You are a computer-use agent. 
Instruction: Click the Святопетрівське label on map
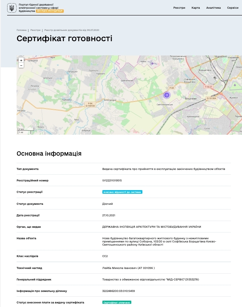(x=164, y=105)
